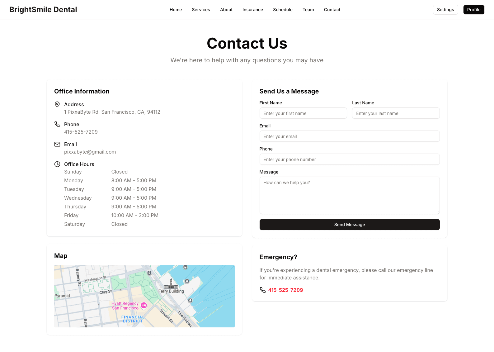This screenshot has width=494, height=352.
Task: Click the black Profile button
Action: pyautogui.click(x=473, y=10)
